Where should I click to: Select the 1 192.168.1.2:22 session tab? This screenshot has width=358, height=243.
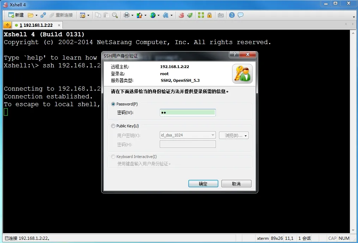[37, 25]
